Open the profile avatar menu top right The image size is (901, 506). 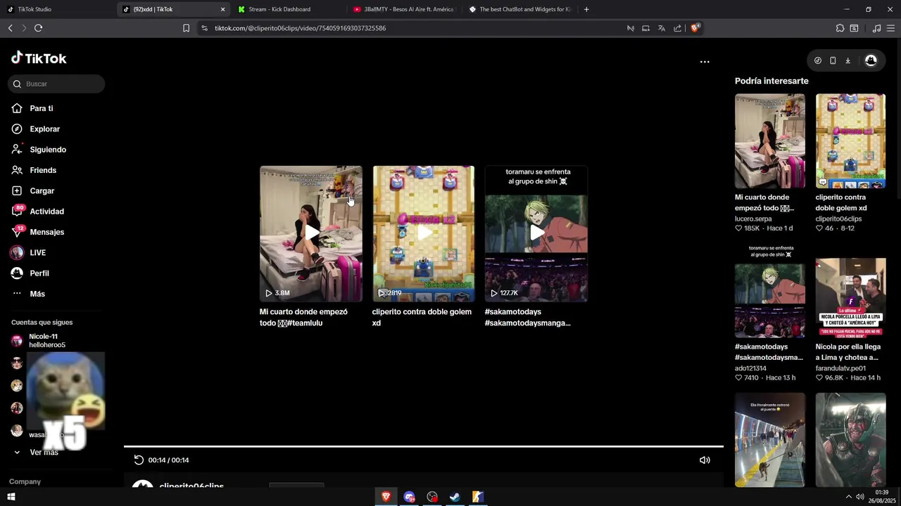[871, 60]
